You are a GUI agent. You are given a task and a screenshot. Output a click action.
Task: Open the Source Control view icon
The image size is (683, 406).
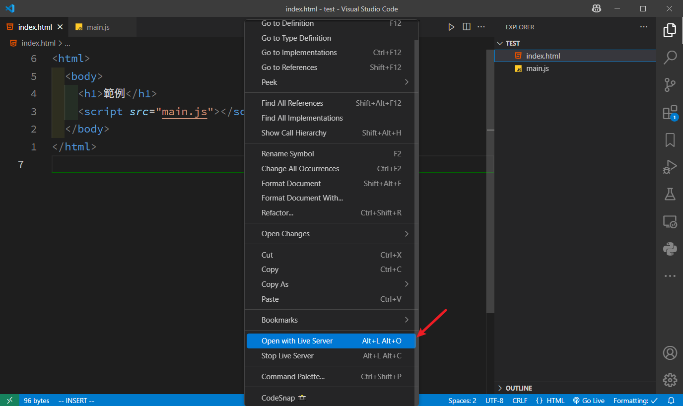point(670,85)
